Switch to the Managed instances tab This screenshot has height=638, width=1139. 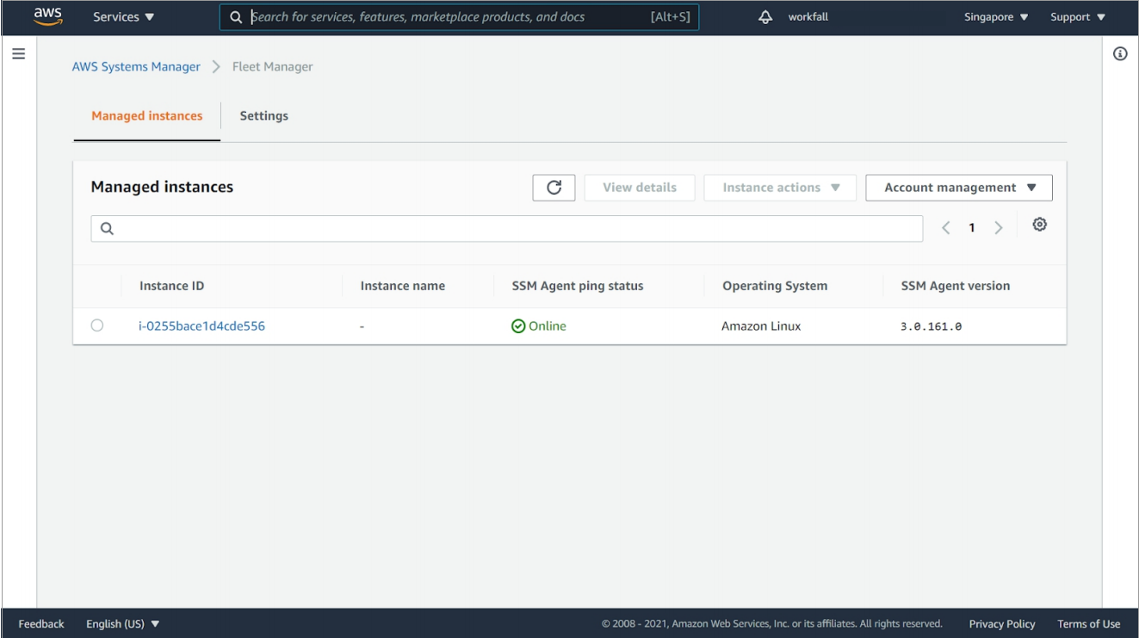click(147, 116)
